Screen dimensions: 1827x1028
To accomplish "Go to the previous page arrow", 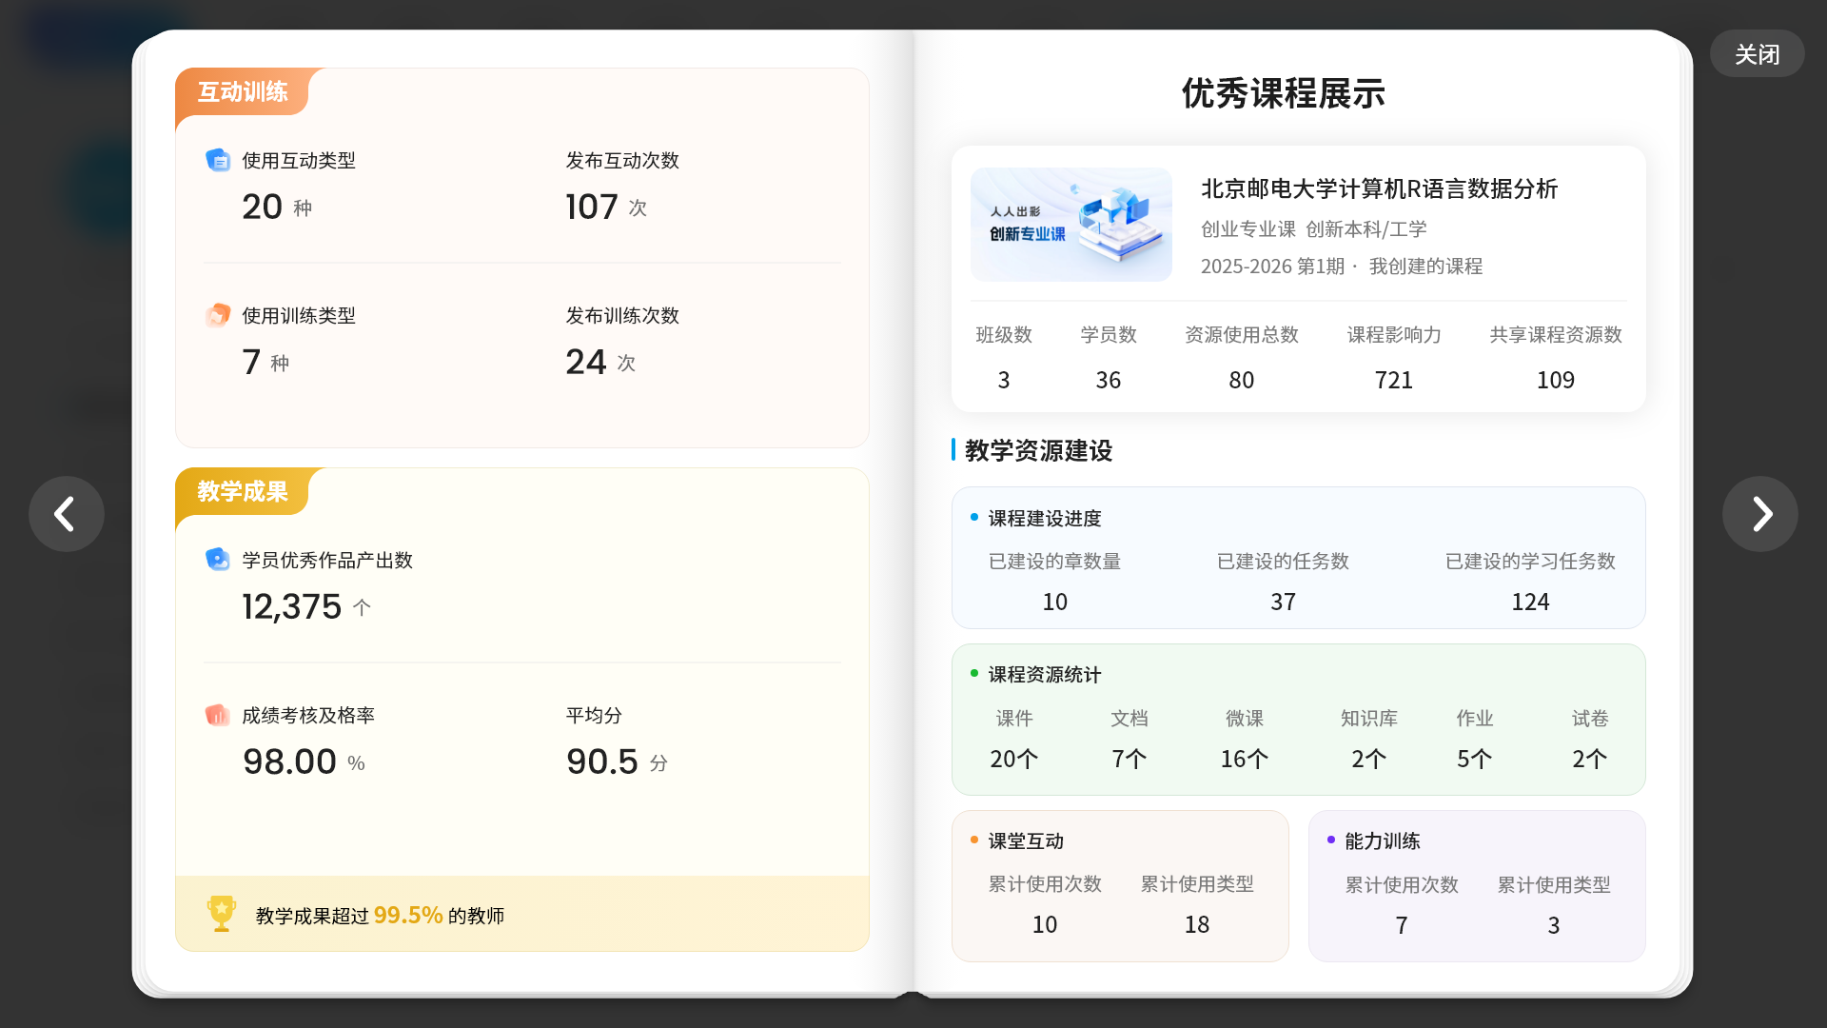I will [x=66, y=514].
